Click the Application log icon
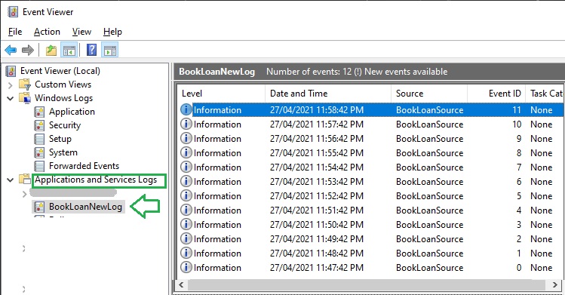Viewport: 565px width, 295px height. point(39,112)
